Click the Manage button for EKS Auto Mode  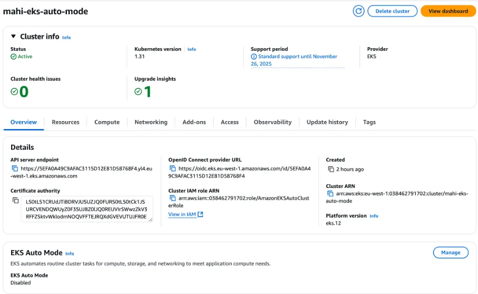[x=451, y=253]
